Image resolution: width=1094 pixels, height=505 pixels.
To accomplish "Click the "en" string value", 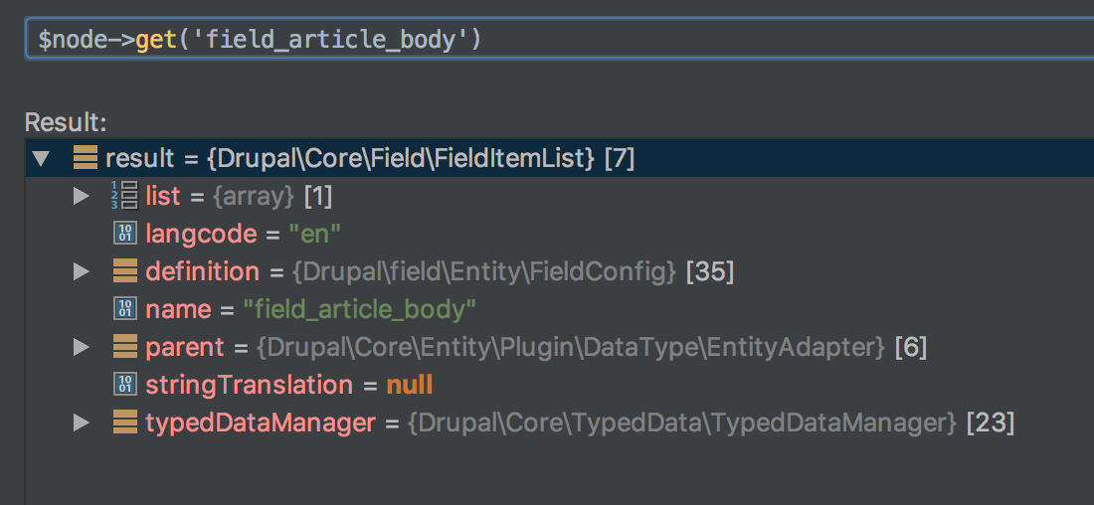I will 314,235.
